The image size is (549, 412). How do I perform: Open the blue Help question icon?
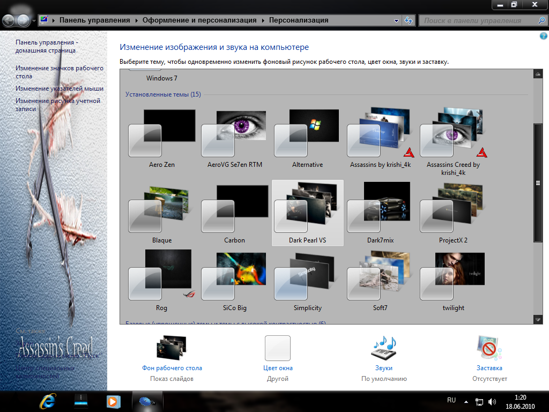click(x=543, y=36)
